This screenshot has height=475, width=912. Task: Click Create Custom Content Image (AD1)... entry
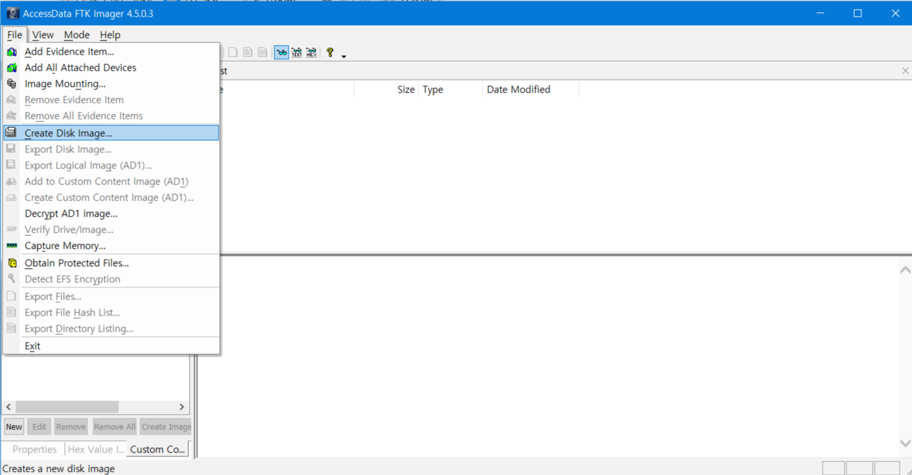pyautogui.click(x=111, y=197)
